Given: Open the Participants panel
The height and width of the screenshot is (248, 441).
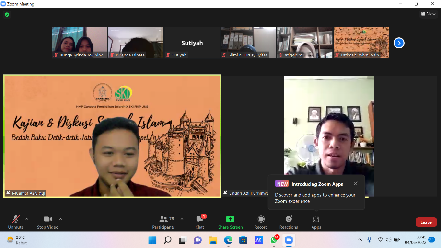Looking at the screenshot, I should (x=164, y=221).
